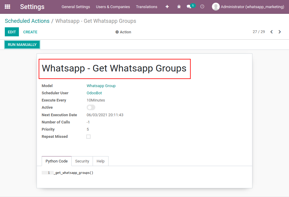Click the Next Execution Date value
Viewport: 289px width, 197px height.
tap(105, 115)
